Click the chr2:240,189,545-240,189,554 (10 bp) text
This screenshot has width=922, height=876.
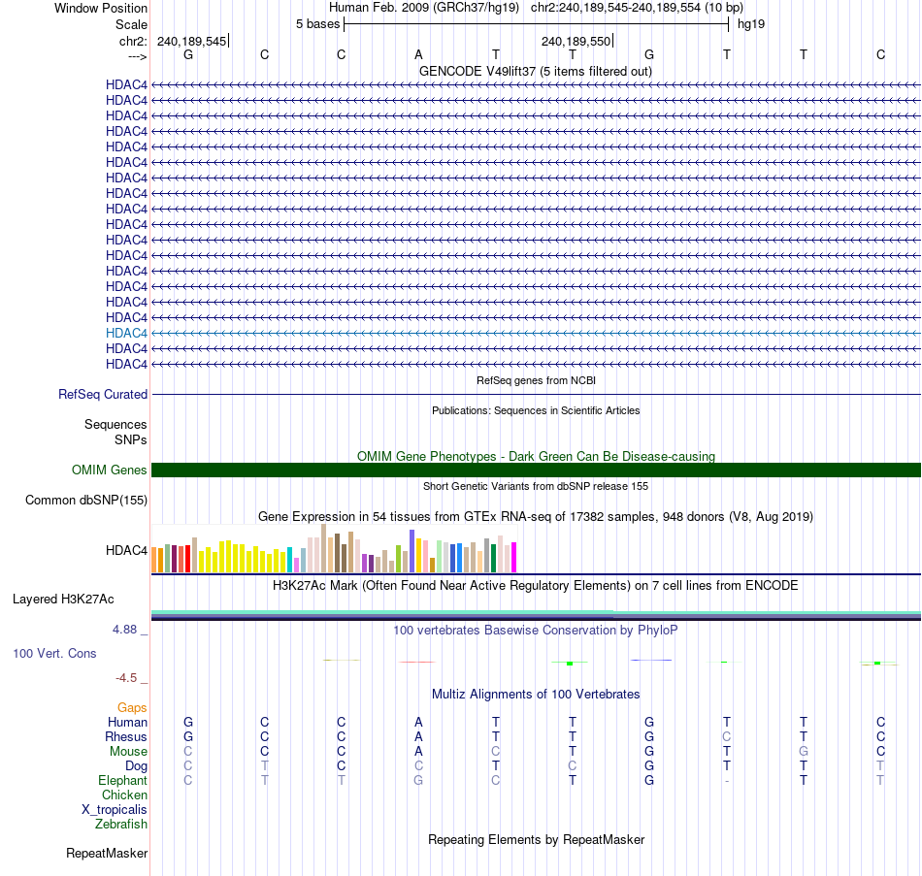point(637,8)
